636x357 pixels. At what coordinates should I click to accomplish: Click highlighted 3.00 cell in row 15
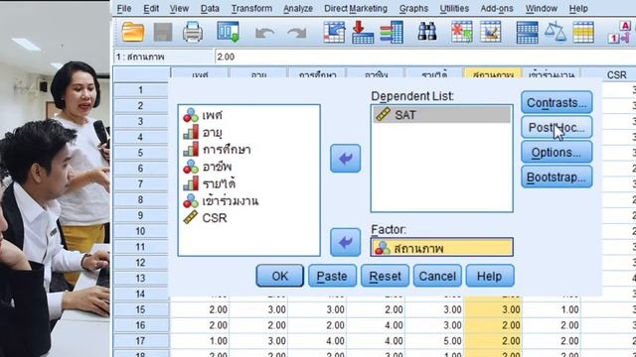(x=493, y=309)
